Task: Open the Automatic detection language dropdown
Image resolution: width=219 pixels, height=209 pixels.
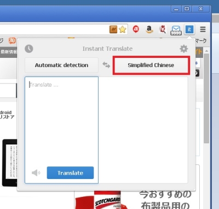Action: pos(61,65)
